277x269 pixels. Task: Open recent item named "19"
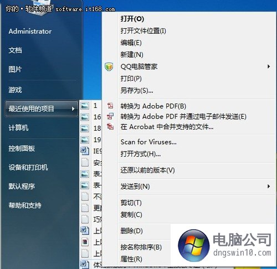point(98,139)
